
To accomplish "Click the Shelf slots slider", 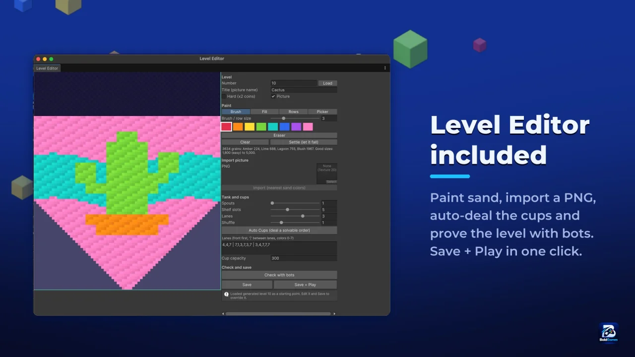I will pos(295,210).
